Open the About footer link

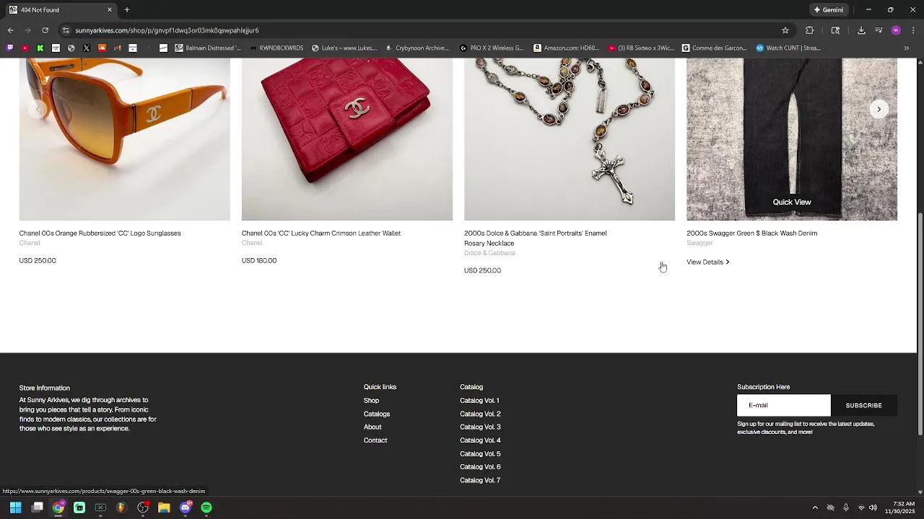[x=372, y=427]
